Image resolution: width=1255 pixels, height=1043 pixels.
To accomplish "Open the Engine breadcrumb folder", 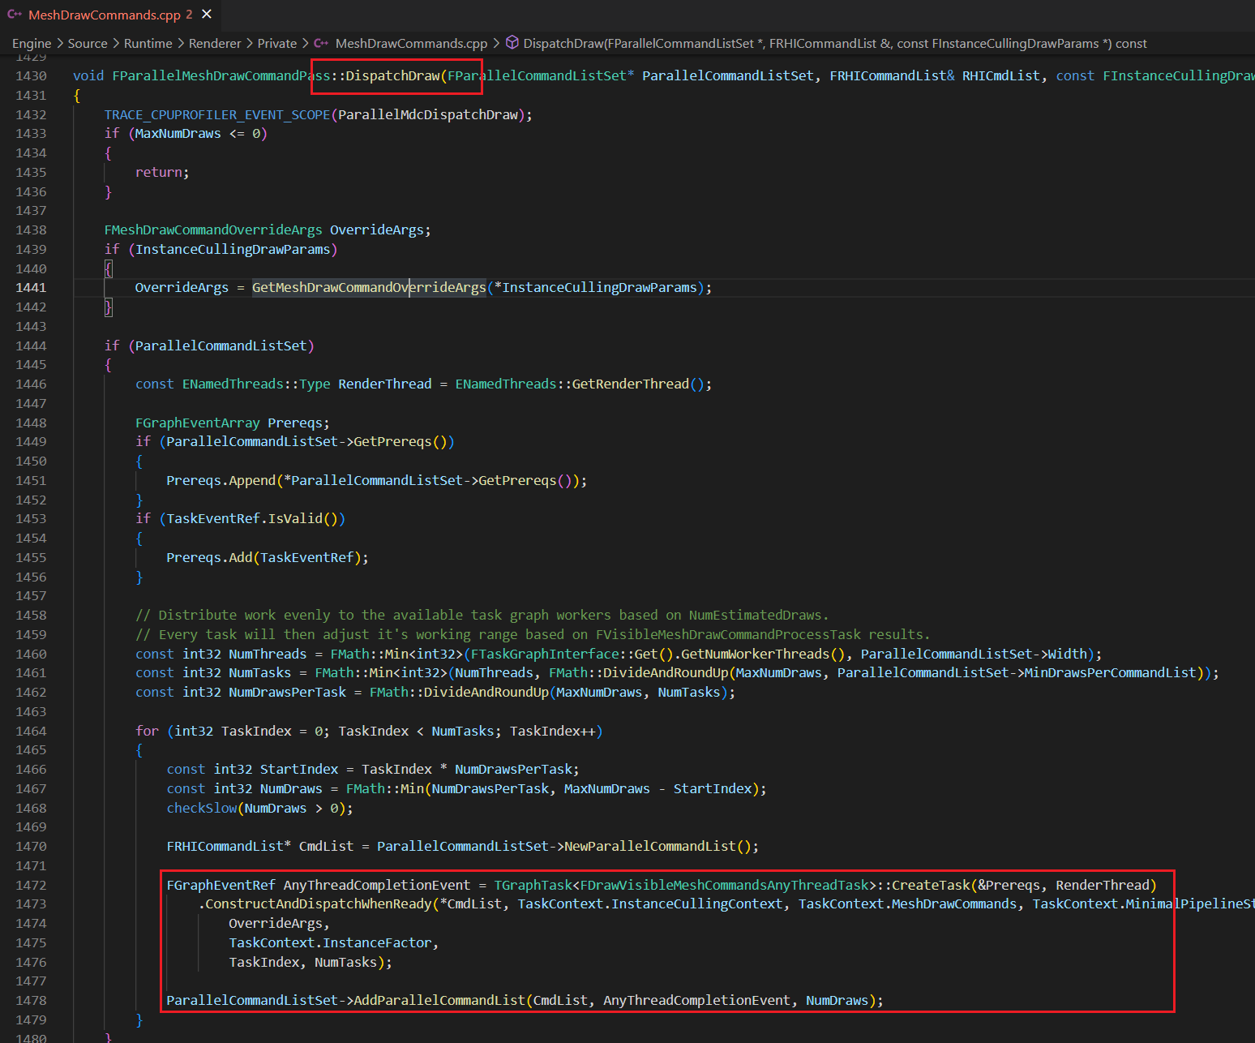I will (x=32, y=44).
